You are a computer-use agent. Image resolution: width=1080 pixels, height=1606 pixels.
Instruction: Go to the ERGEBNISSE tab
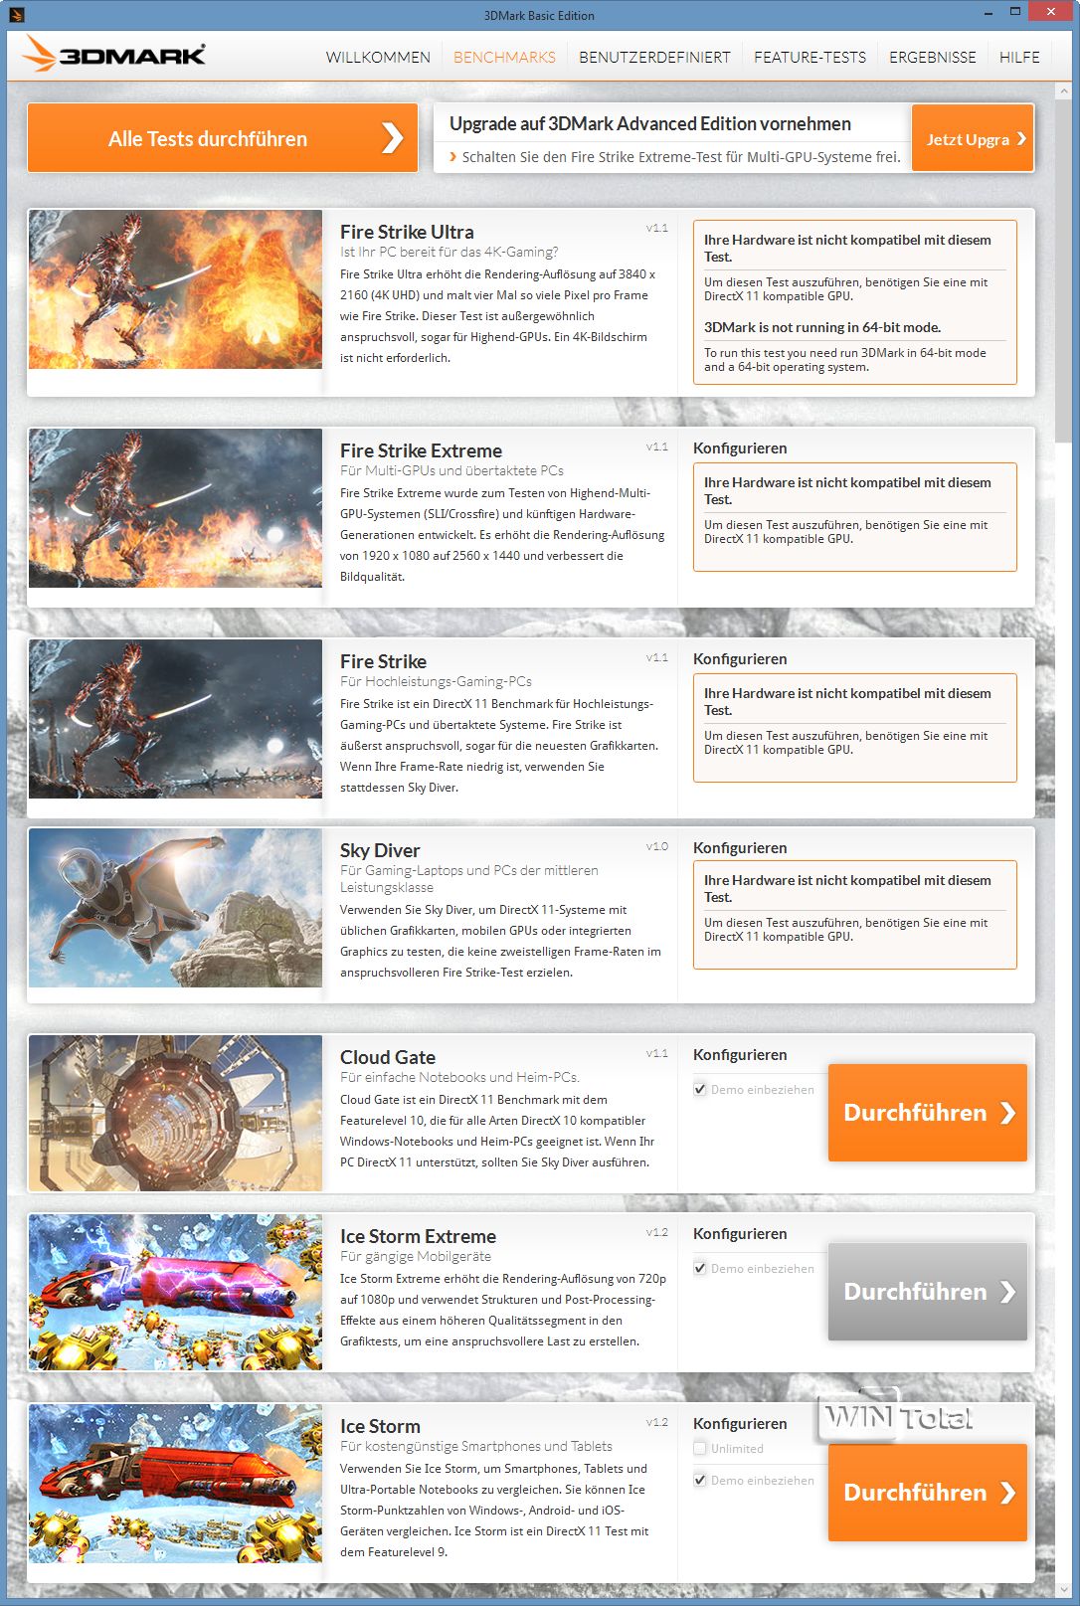pyautogui.click(x=933, y=57)
